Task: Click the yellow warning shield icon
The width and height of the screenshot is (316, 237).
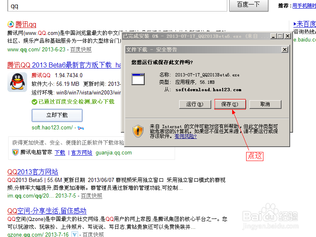Action: pos(138,131)
